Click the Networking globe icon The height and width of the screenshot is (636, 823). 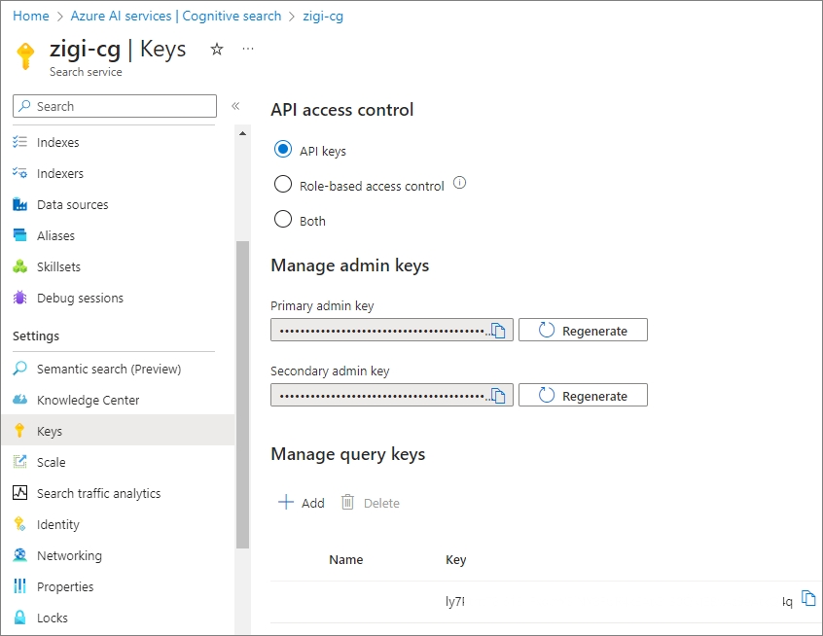tap(20, 554)
